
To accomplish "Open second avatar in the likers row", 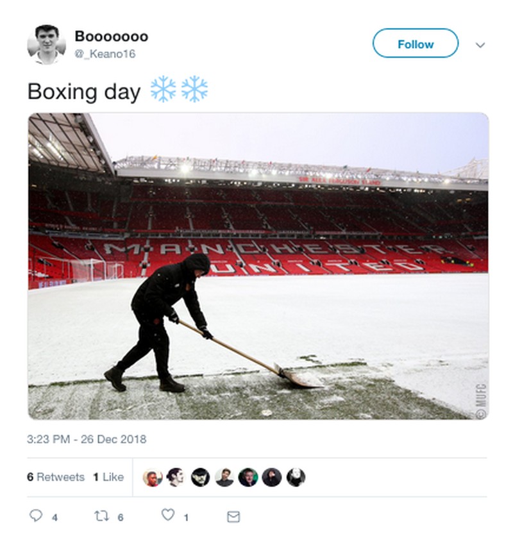I will click(176, 477).
